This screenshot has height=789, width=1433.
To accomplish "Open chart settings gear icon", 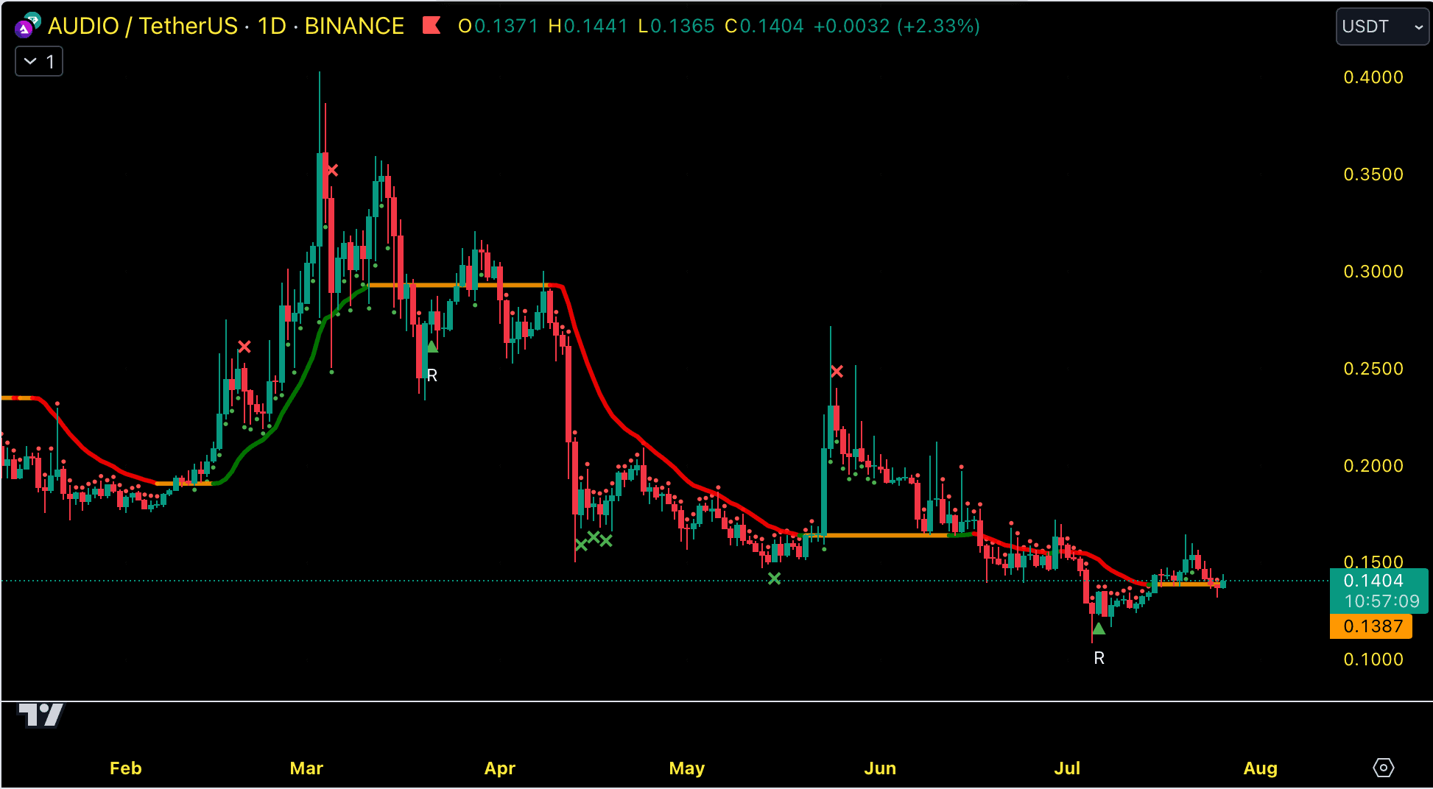I will 1384,768.
